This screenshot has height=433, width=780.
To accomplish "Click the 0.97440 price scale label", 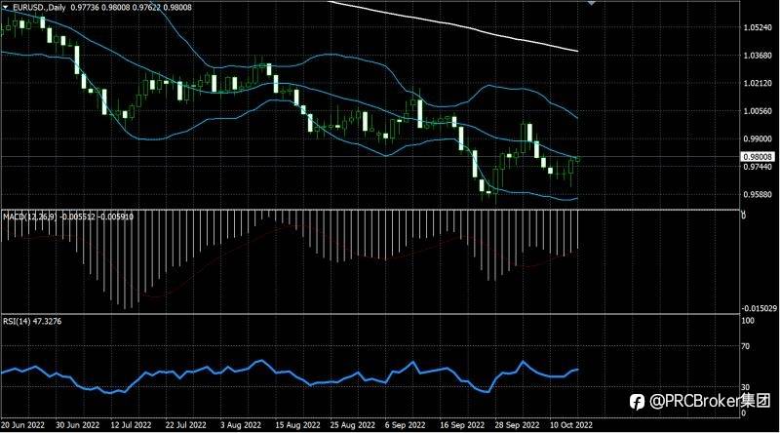I will pyautogui.click(x=758, y=167).
